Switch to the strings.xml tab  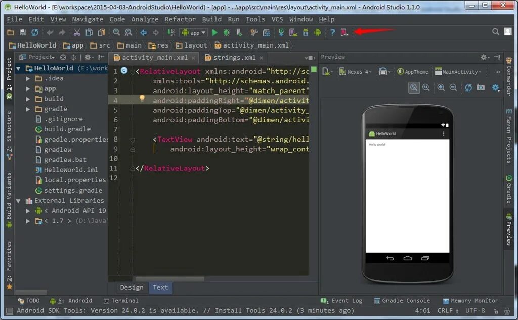(234, 58)
